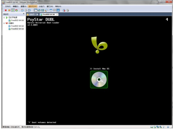Open the 虚拟机(M) menu
Screen dimensions: 173x129
click(32, 7)
